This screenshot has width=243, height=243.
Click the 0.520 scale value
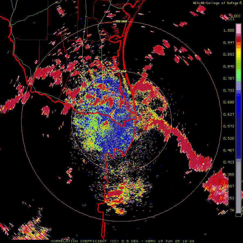[x=229, y=139]
